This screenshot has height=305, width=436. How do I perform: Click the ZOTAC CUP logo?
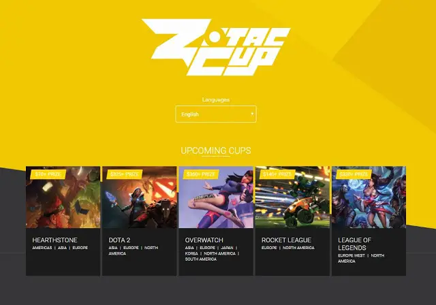[216, 47]
